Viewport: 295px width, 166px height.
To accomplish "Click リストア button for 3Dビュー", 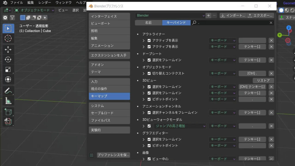I will pyautogui.click(x=263, y=81).
